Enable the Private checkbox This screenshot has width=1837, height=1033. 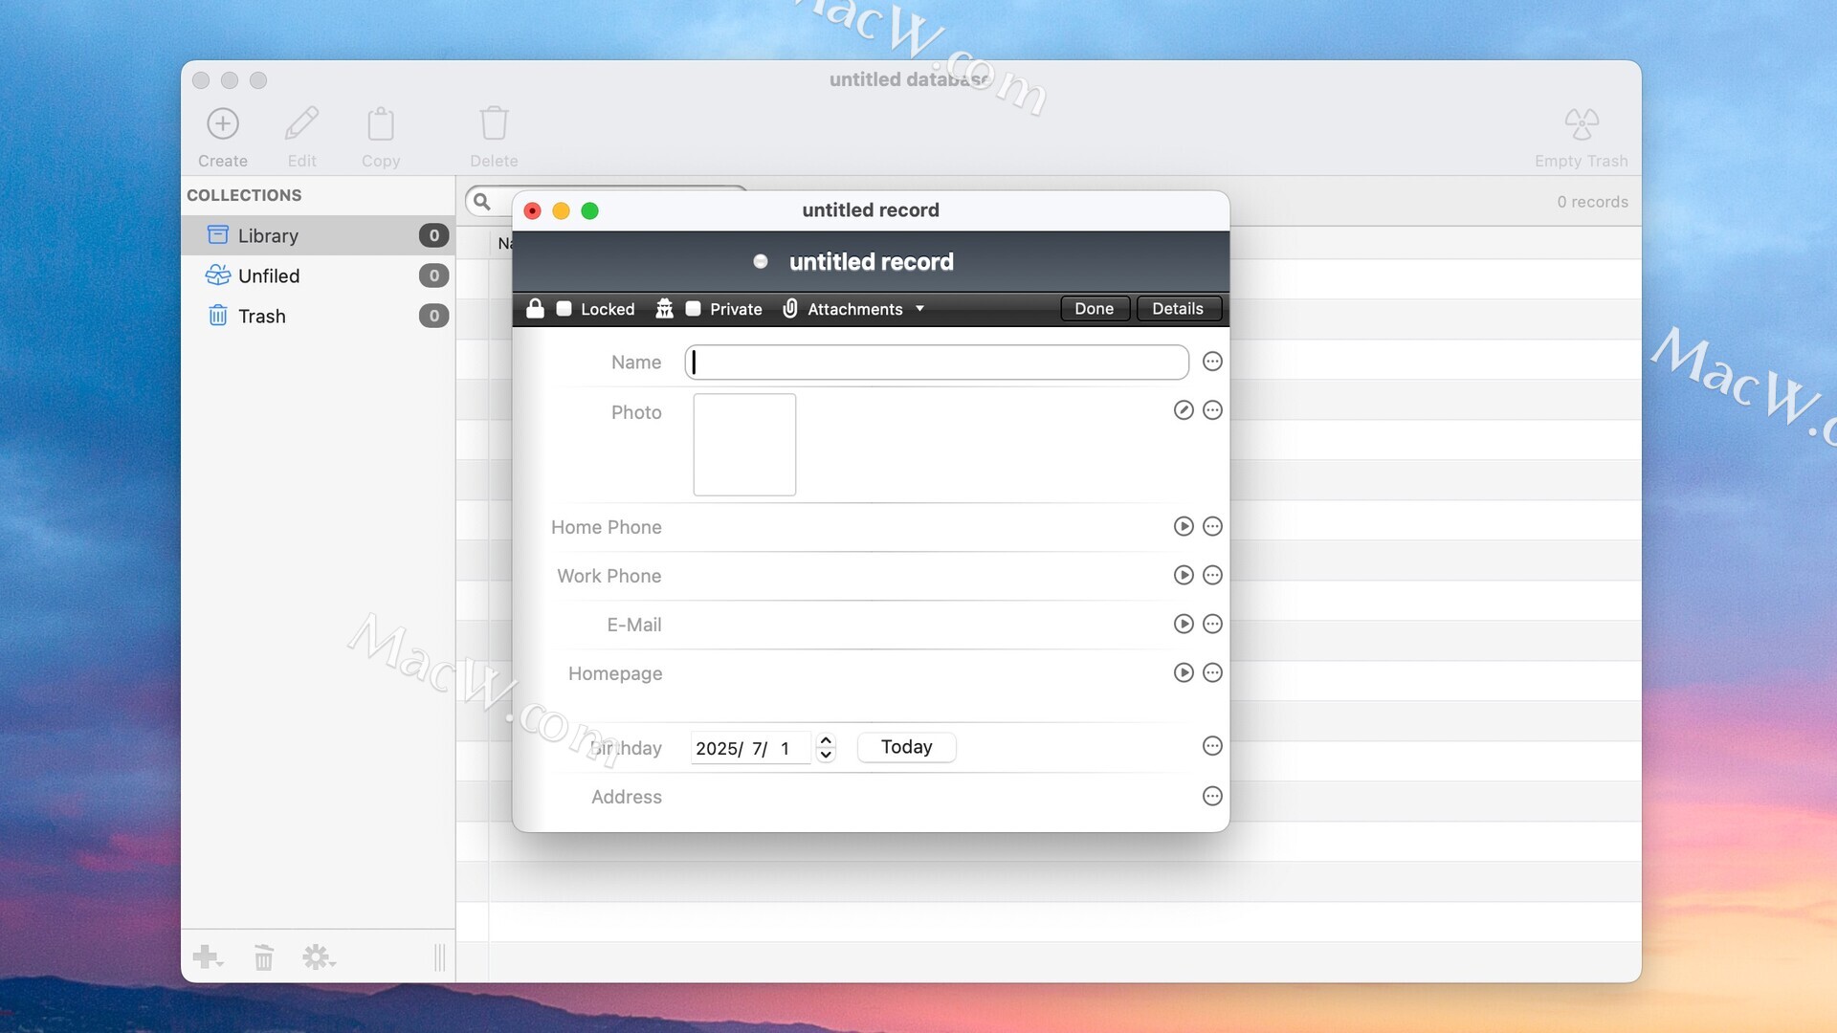tap(694, 309)
